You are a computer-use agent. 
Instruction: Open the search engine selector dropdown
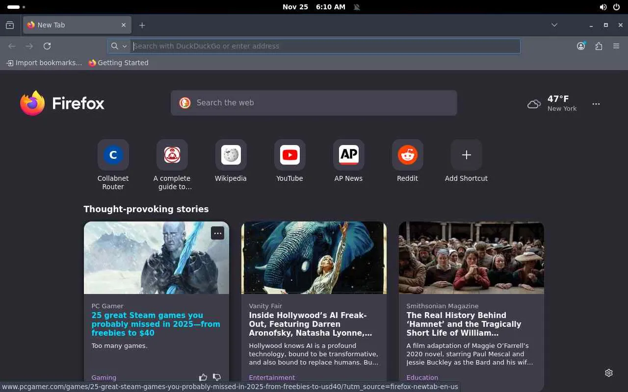[x=119, y=46]
